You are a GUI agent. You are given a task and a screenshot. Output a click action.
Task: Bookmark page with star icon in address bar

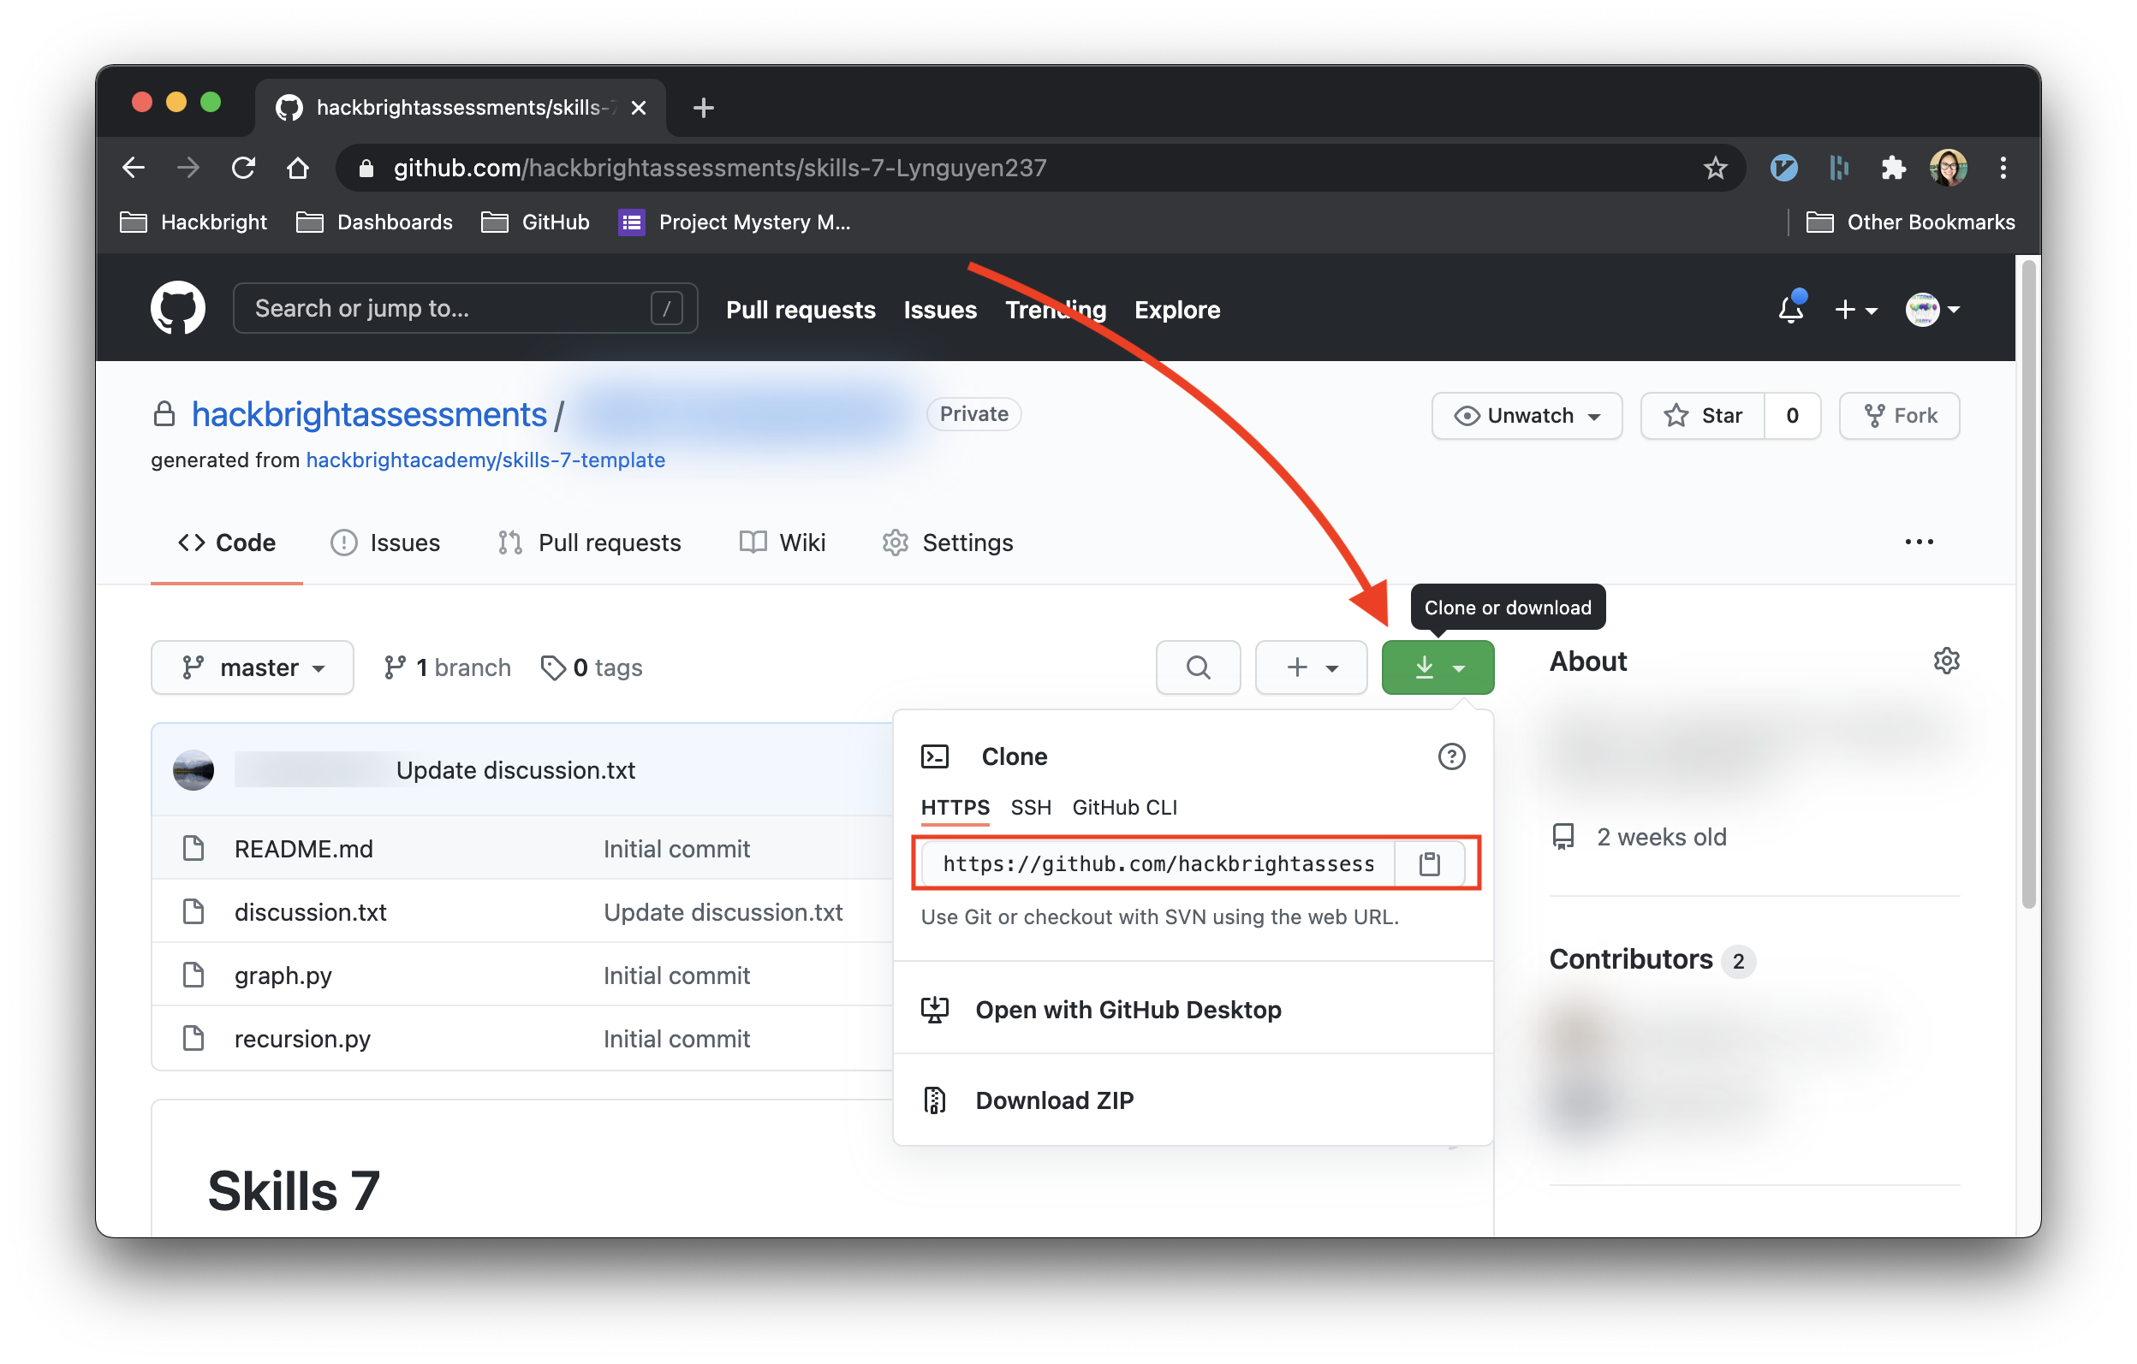pos(1715,168)
